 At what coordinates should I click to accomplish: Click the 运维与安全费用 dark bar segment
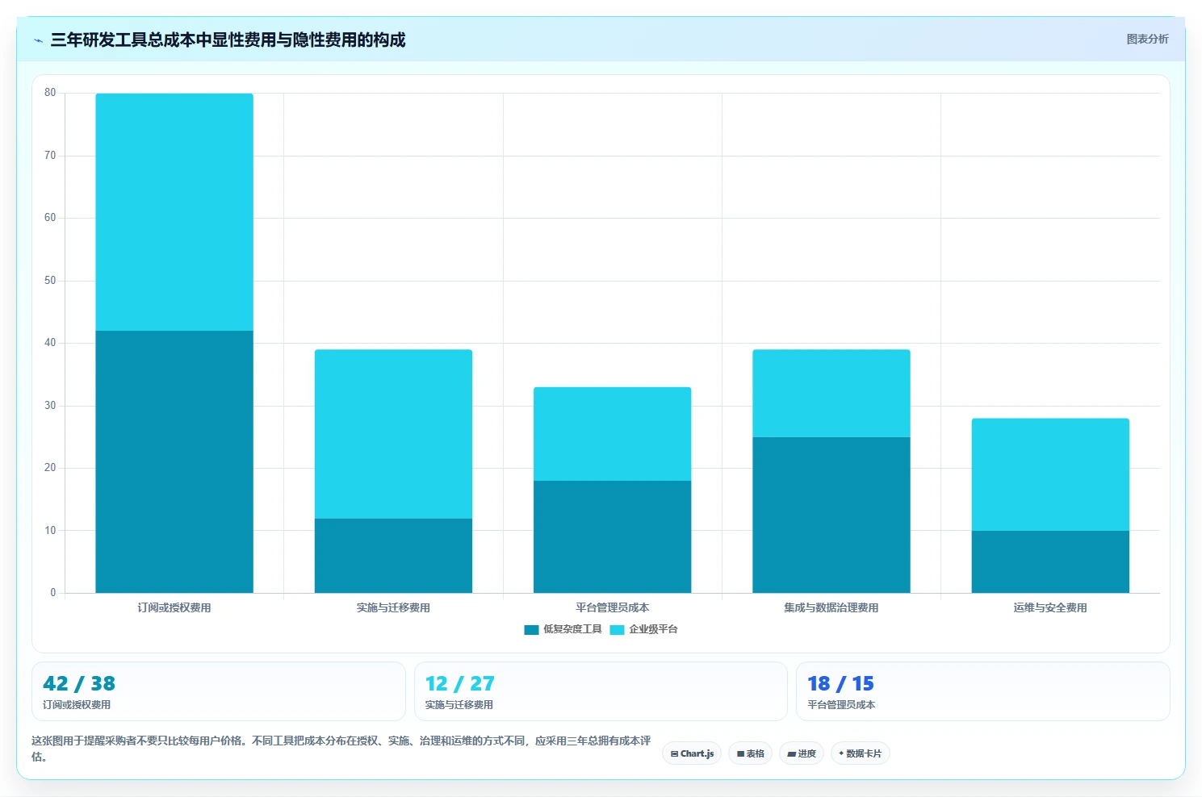(x=1050, y=561)
